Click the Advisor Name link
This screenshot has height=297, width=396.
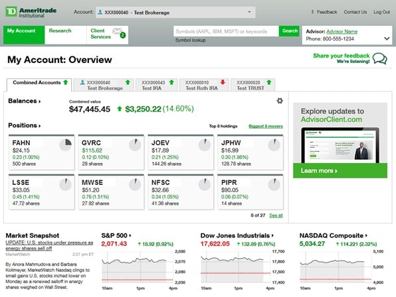[342, 31]
